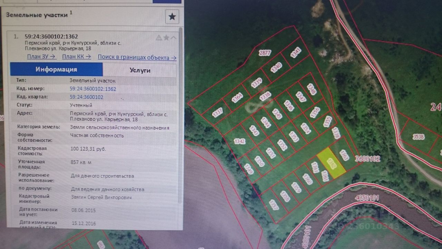Image resolution: width=442 pixels, height=249 pixels.
Task: Select parcel 1358 on the map
Action: coord(285,196)
